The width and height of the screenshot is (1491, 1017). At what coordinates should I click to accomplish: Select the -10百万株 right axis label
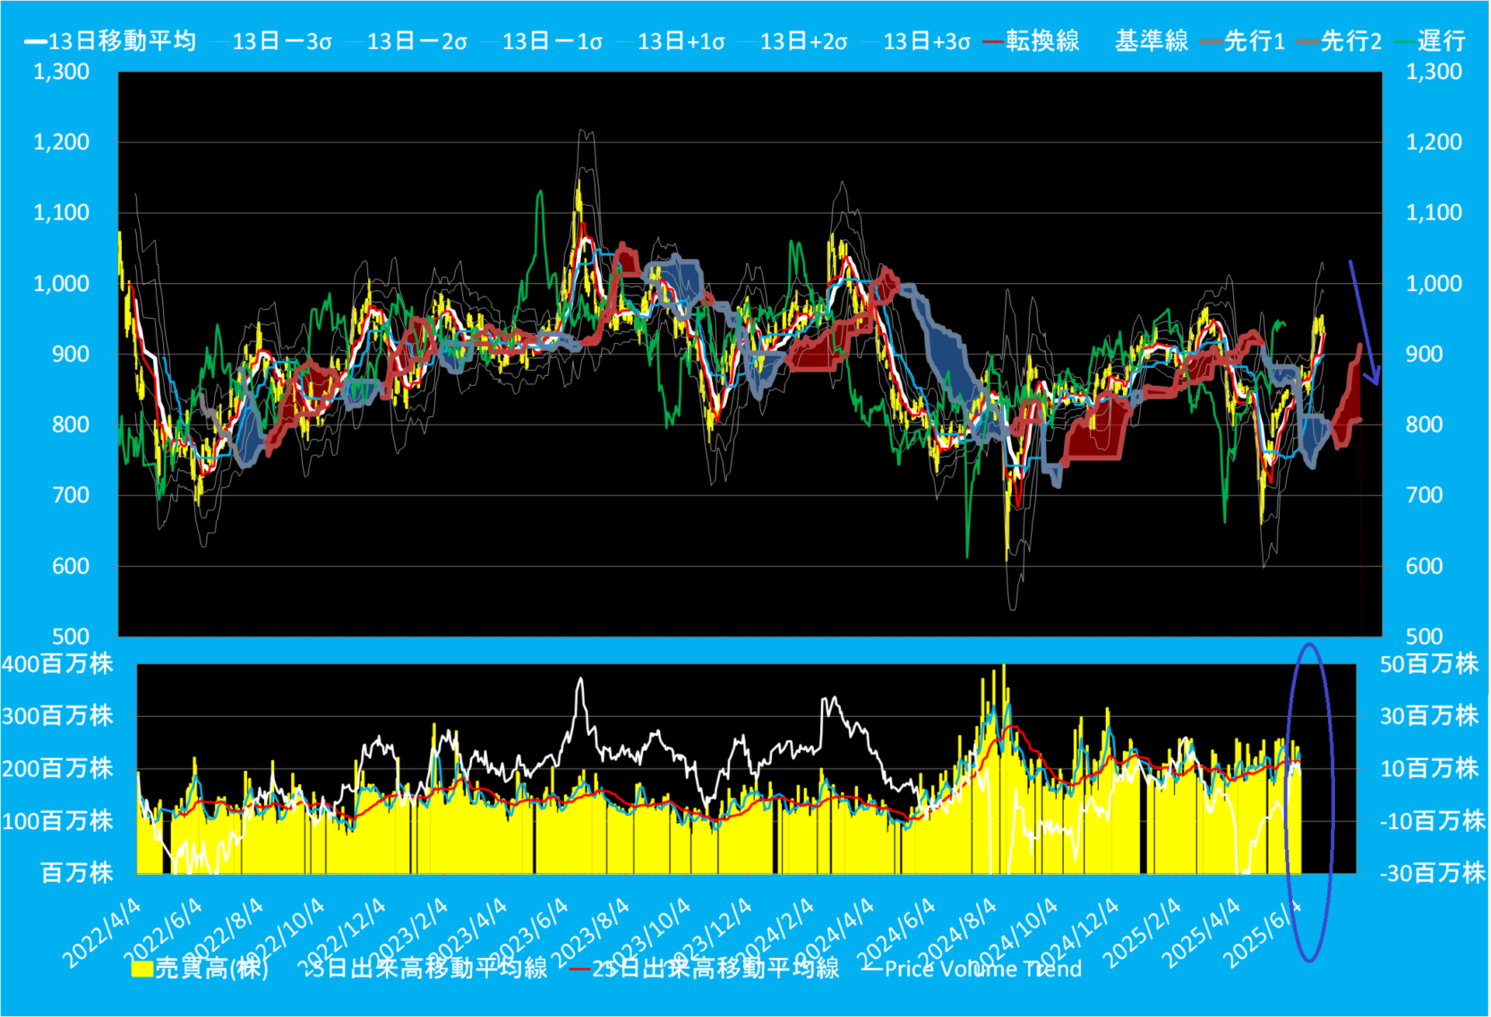(1433, 821)
